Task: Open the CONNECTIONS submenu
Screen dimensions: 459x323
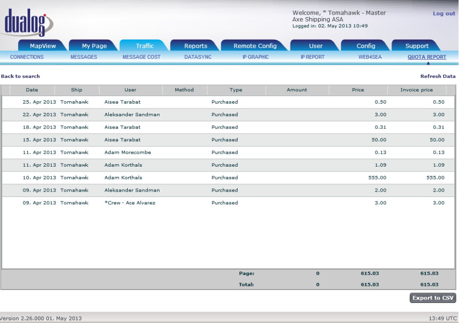Action: coord(27,57)
